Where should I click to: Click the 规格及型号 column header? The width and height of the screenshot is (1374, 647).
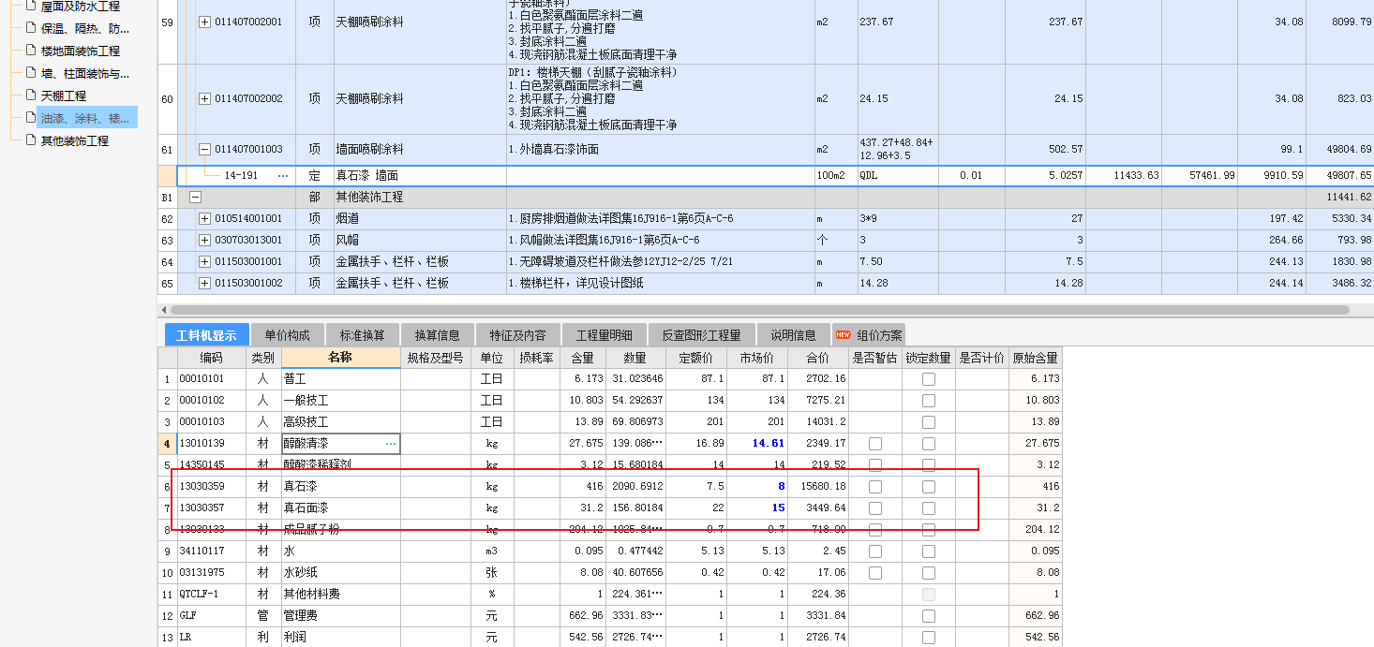point(436,358)
